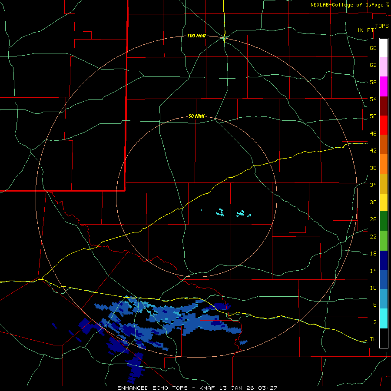This screenshot has width=391, height=391.
Task: Click the legend value '30'
Action: [x=373, y=202]
